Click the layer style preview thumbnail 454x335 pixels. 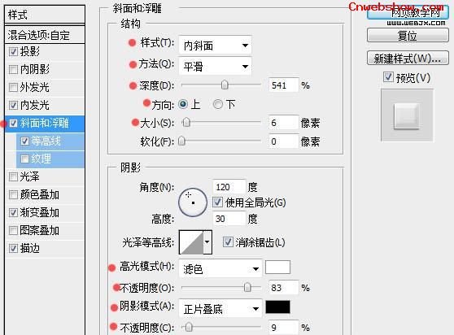click(407, 115)
